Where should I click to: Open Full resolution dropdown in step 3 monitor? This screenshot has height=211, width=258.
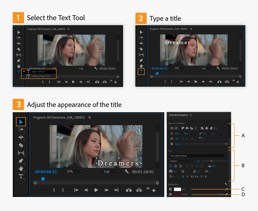(111, 171)
